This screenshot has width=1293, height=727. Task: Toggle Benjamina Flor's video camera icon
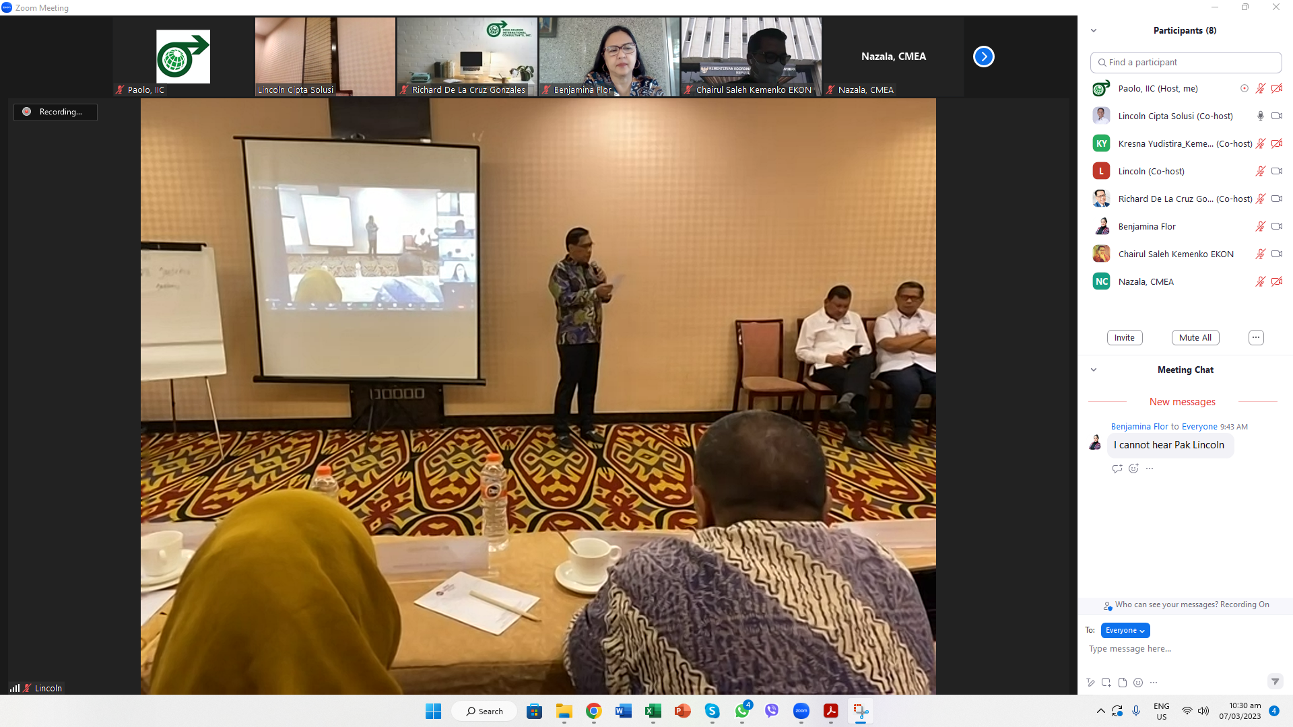[1276, 226]
